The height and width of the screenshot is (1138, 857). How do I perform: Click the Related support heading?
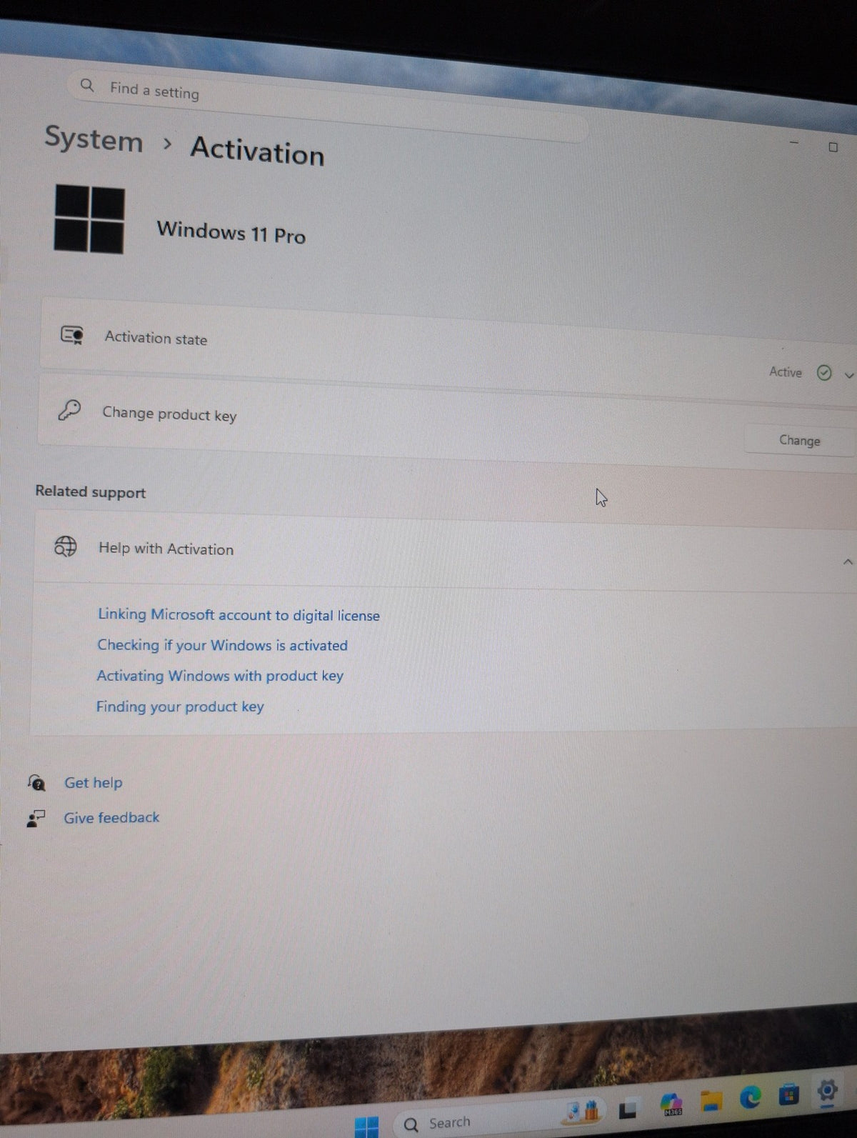(91, 491)
